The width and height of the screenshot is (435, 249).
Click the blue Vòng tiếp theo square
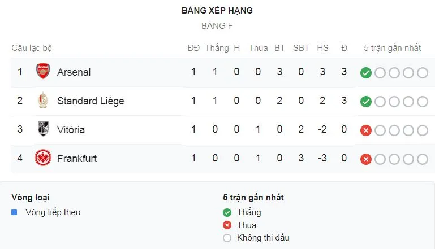[x=15, y=212]
